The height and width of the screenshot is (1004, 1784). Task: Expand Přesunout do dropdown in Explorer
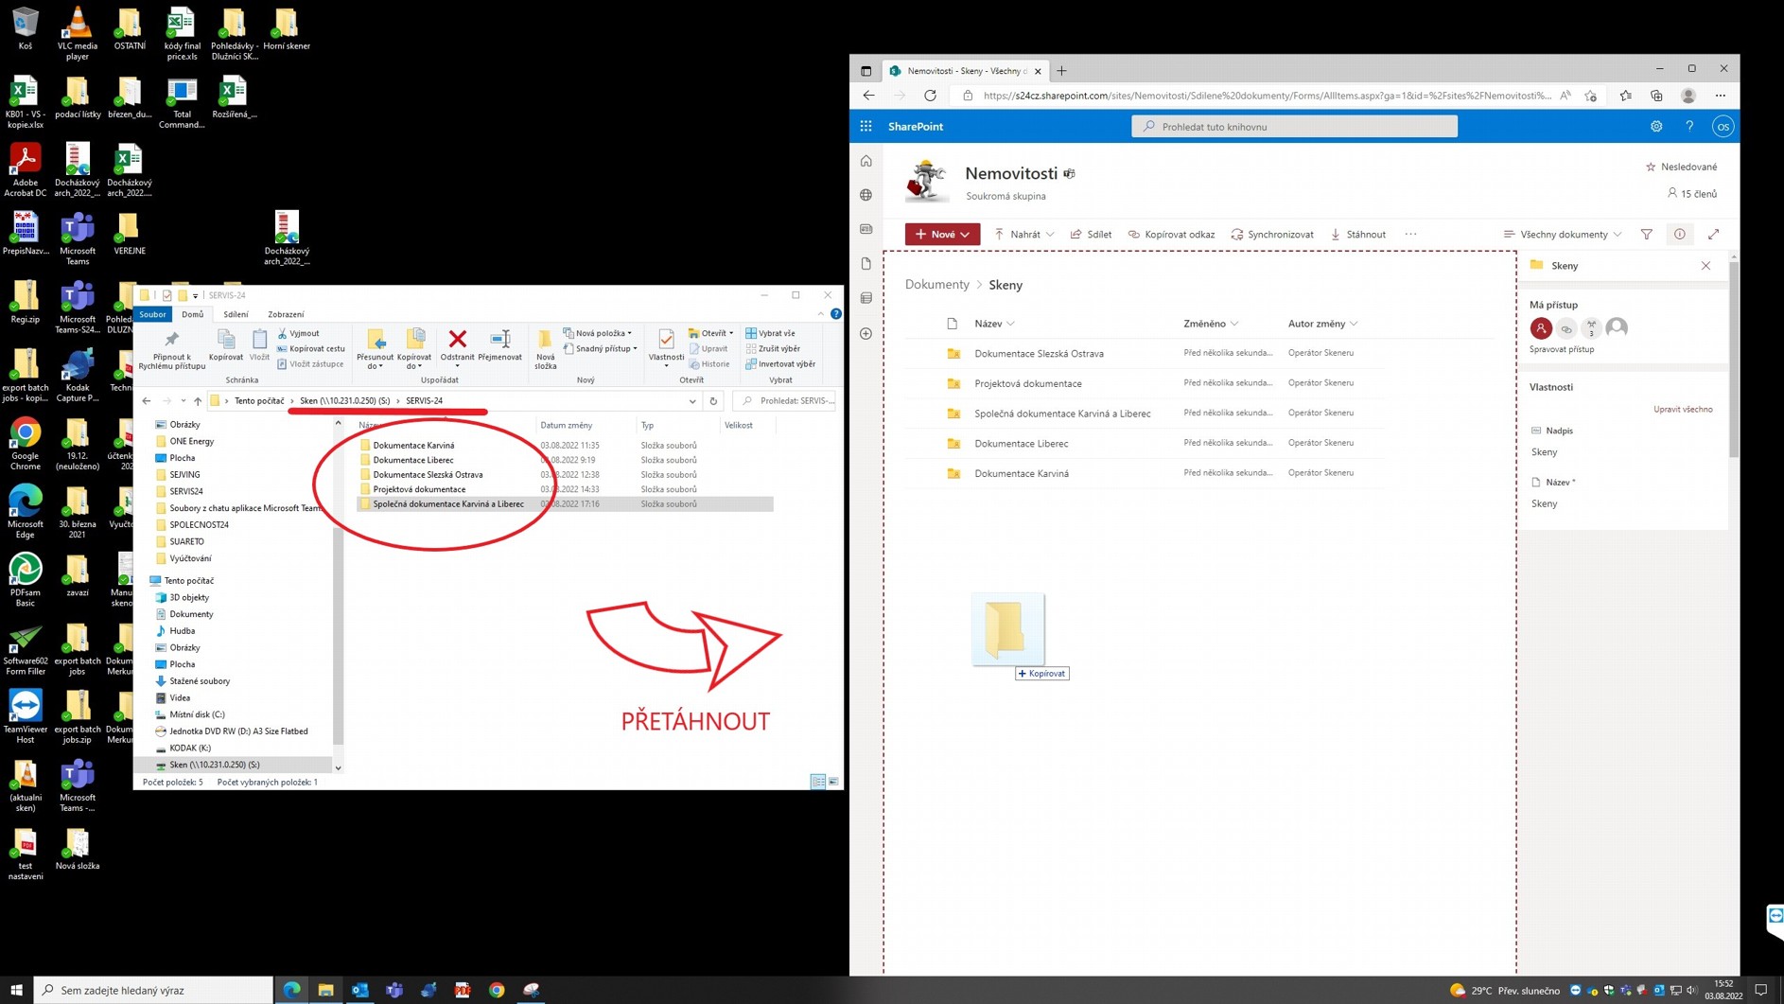pyautogui.click(x=376, y=365)
